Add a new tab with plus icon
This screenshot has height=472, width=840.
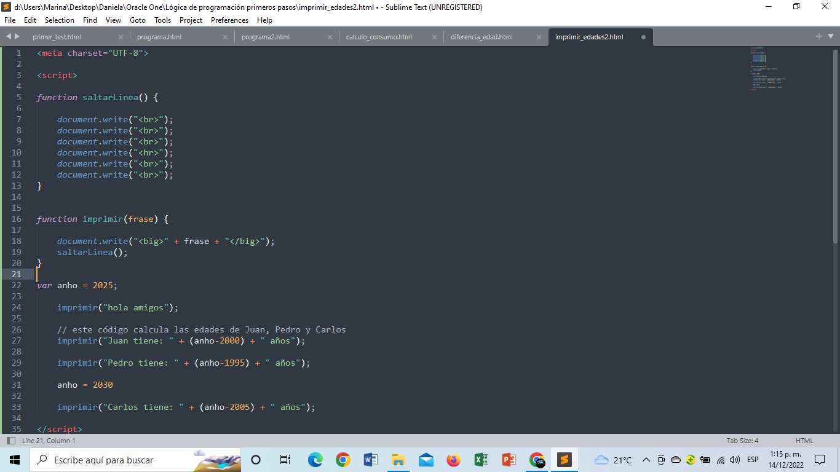point(819,36)
